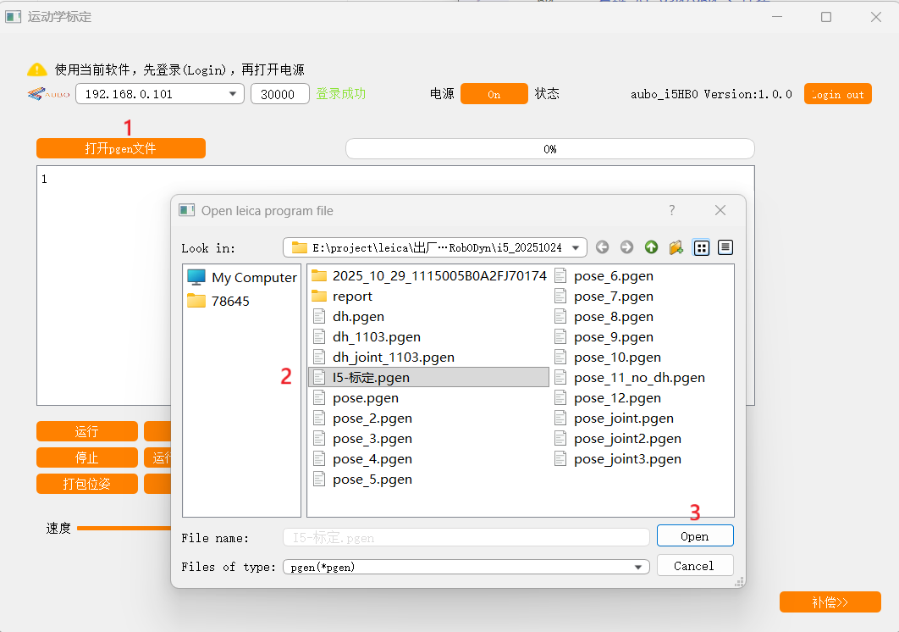The width and height of the screenshot is (899, 632).
Task: Go back in file dialog navigation
Action: tap(602, 247)
